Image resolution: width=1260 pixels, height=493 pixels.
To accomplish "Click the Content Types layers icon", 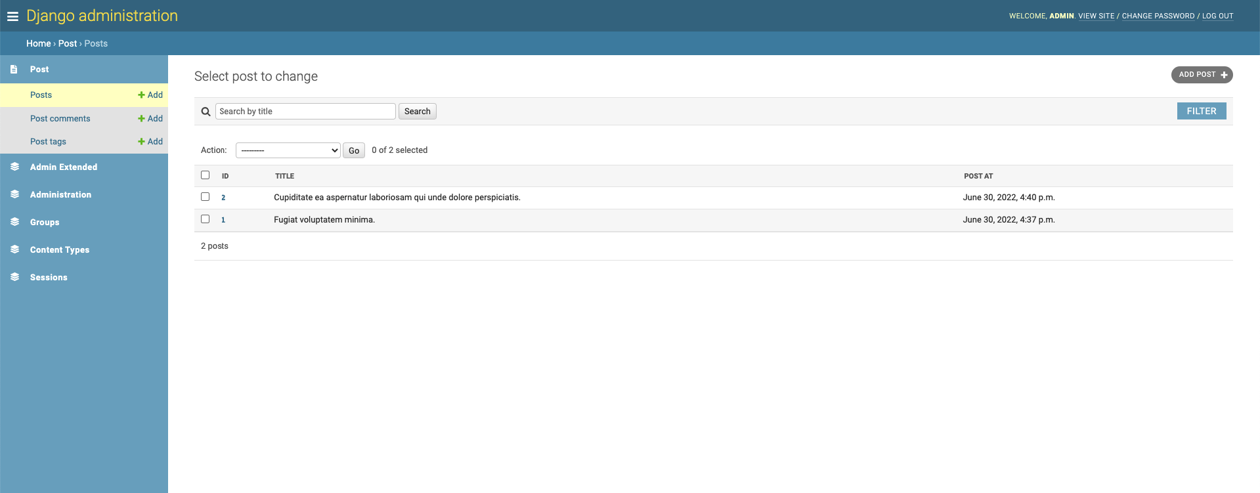I will tap(14, 249).
